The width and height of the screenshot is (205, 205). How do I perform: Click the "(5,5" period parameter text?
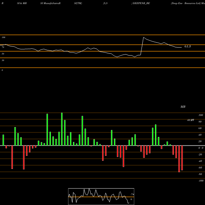105,3
